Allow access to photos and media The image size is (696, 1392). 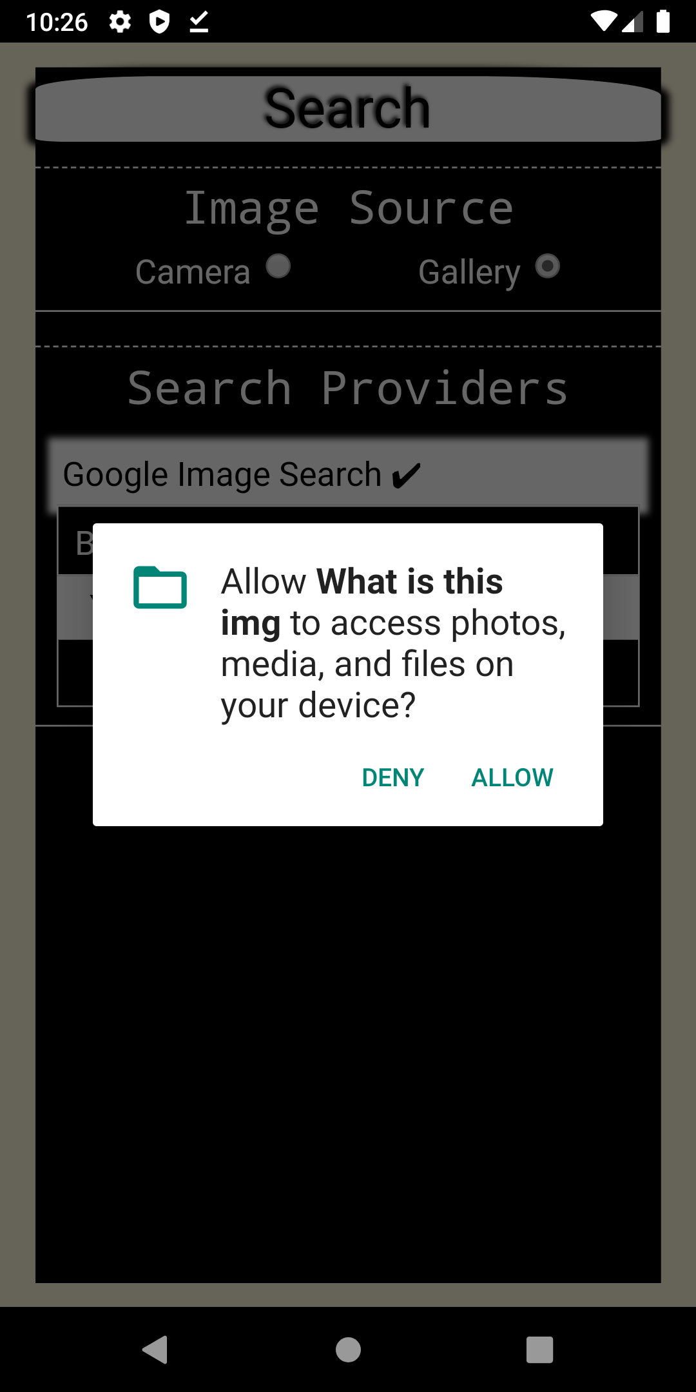click(512, 777)
